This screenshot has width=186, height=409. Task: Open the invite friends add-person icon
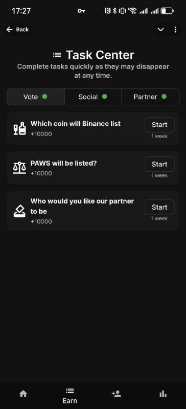tap(117, 394)
